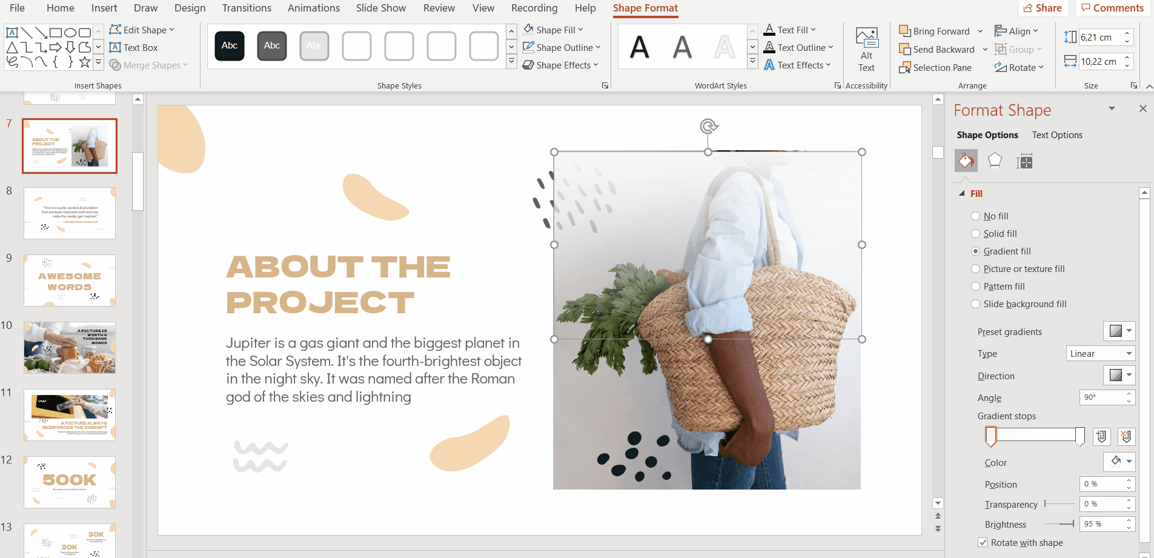
Task: Switch to the Design tab
Action: click(190, 8)
